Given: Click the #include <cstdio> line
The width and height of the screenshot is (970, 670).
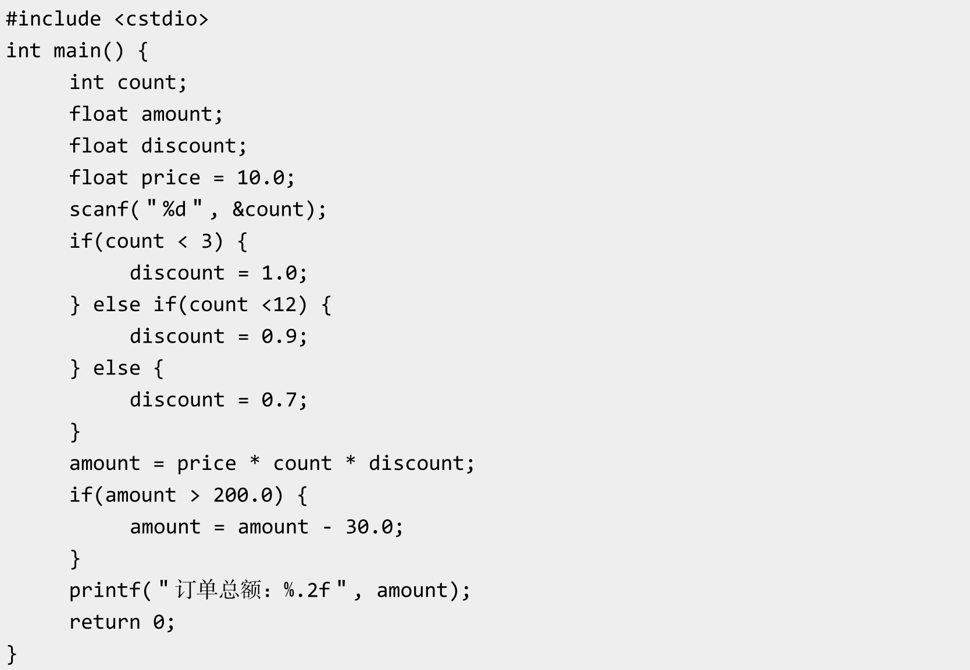Looking at the screenshot, I should (x=107, y=19).
